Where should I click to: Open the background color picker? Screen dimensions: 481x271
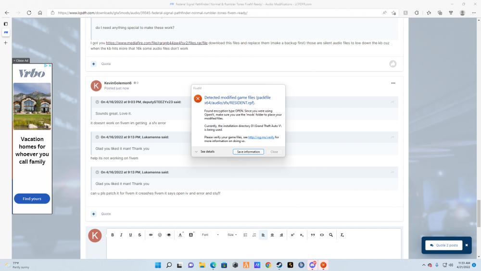pyautogui.click(x=191, y=235)
